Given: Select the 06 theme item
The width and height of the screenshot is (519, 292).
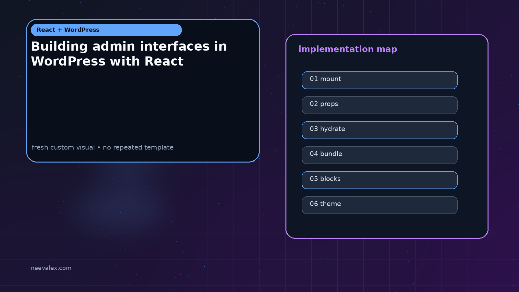Looking at the screenshot, I should click(x=380, y=205).
